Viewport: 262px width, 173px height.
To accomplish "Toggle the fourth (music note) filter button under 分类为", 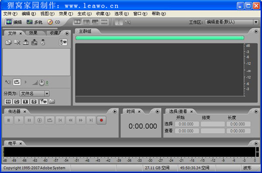I will [x=34, y=101].
